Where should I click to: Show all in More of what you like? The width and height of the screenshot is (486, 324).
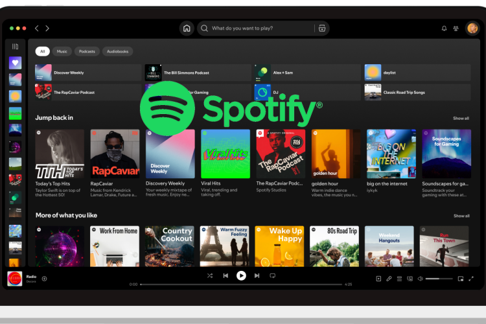pyautogui.click(x=461, y=216)
